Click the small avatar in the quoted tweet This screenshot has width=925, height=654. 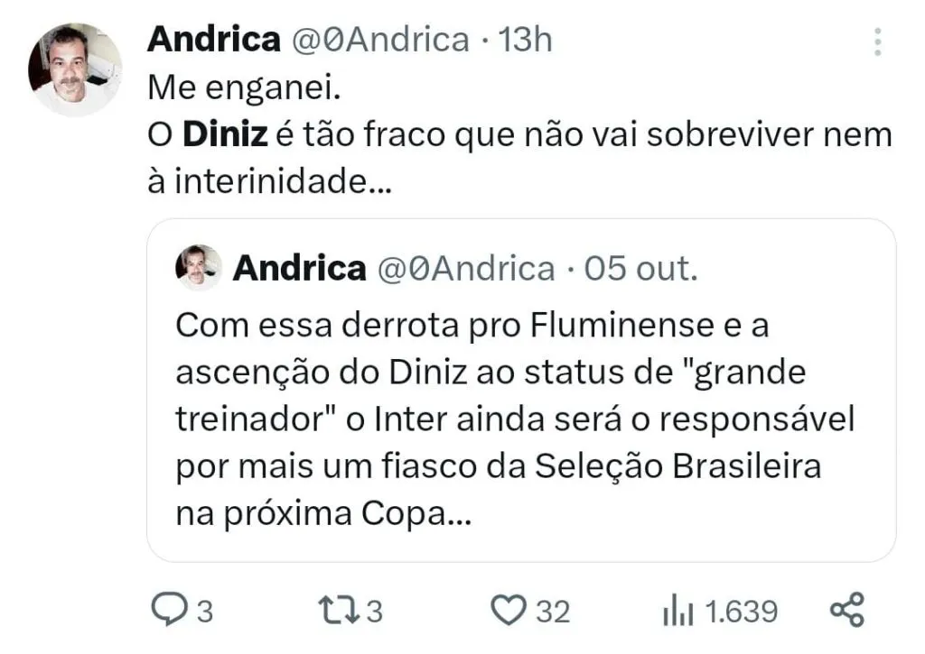tap(200, 267)
